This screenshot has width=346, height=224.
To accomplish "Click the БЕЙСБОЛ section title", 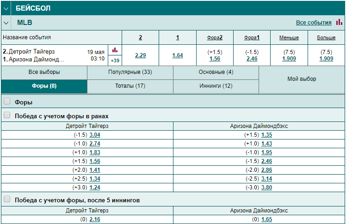I will click(33, 8).
